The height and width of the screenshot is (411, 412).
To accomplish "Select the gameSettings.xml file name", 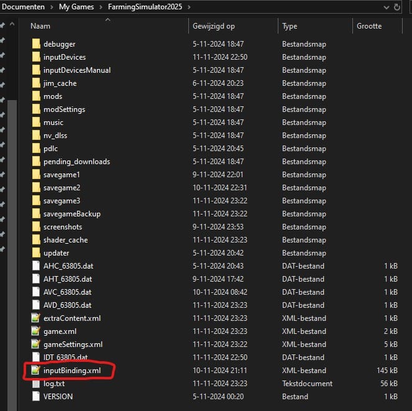I will [x=73, y=344].
